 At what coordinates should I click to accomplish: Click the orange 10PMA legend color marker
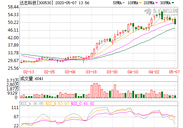pos(140,2)
